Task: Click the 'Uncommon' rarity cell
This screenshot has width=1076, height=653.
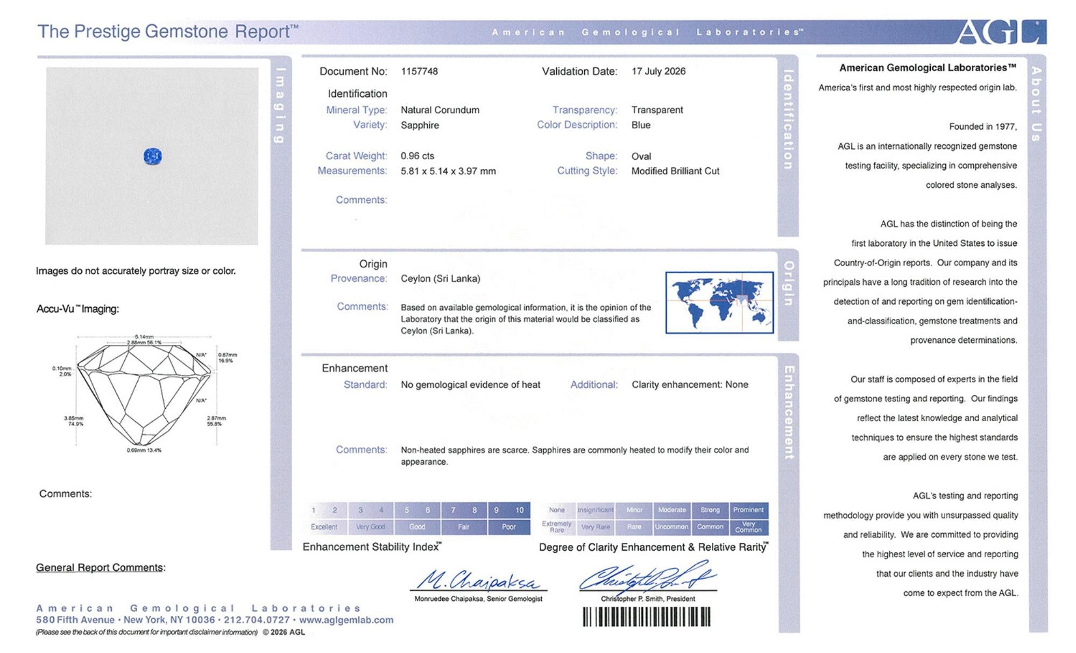Action: 672,527
